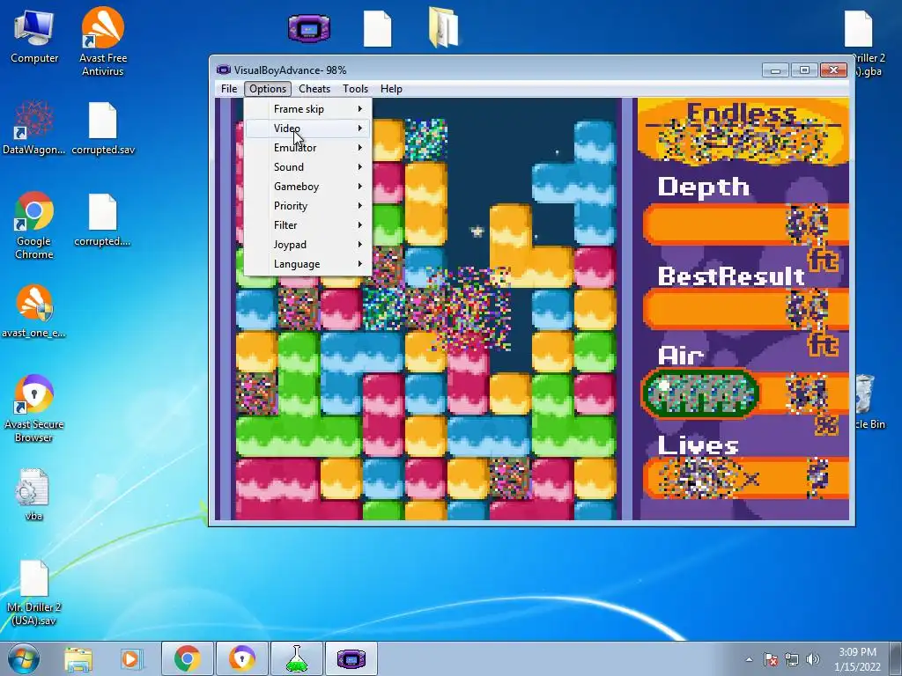Image resolution: width=902 pixels, height=676 pixels.
Task: Open Avast Secure Browser desktop shortcut
Action: tap(34, 408)
